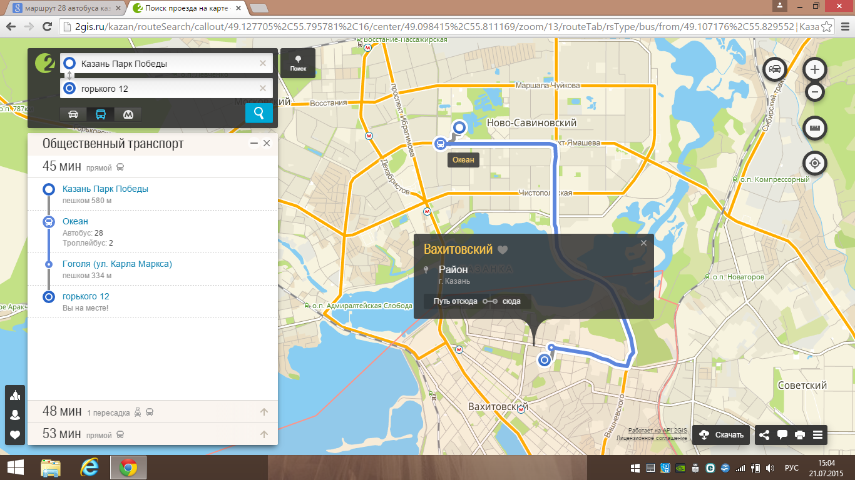Zoom out the map
The image size is (855, 480).
814,92
